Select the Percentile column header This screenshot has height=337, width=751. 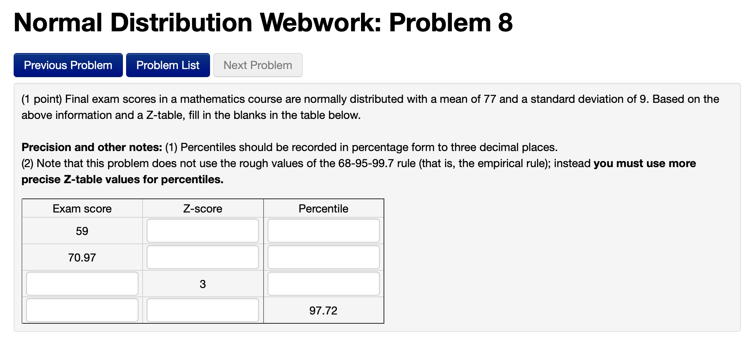tap(323, 208)
